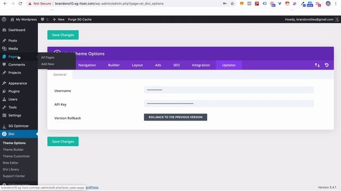This screenshot has height=191, width=341.
Task: Click the Not Secure warning indicator
Action: (39, 4)
